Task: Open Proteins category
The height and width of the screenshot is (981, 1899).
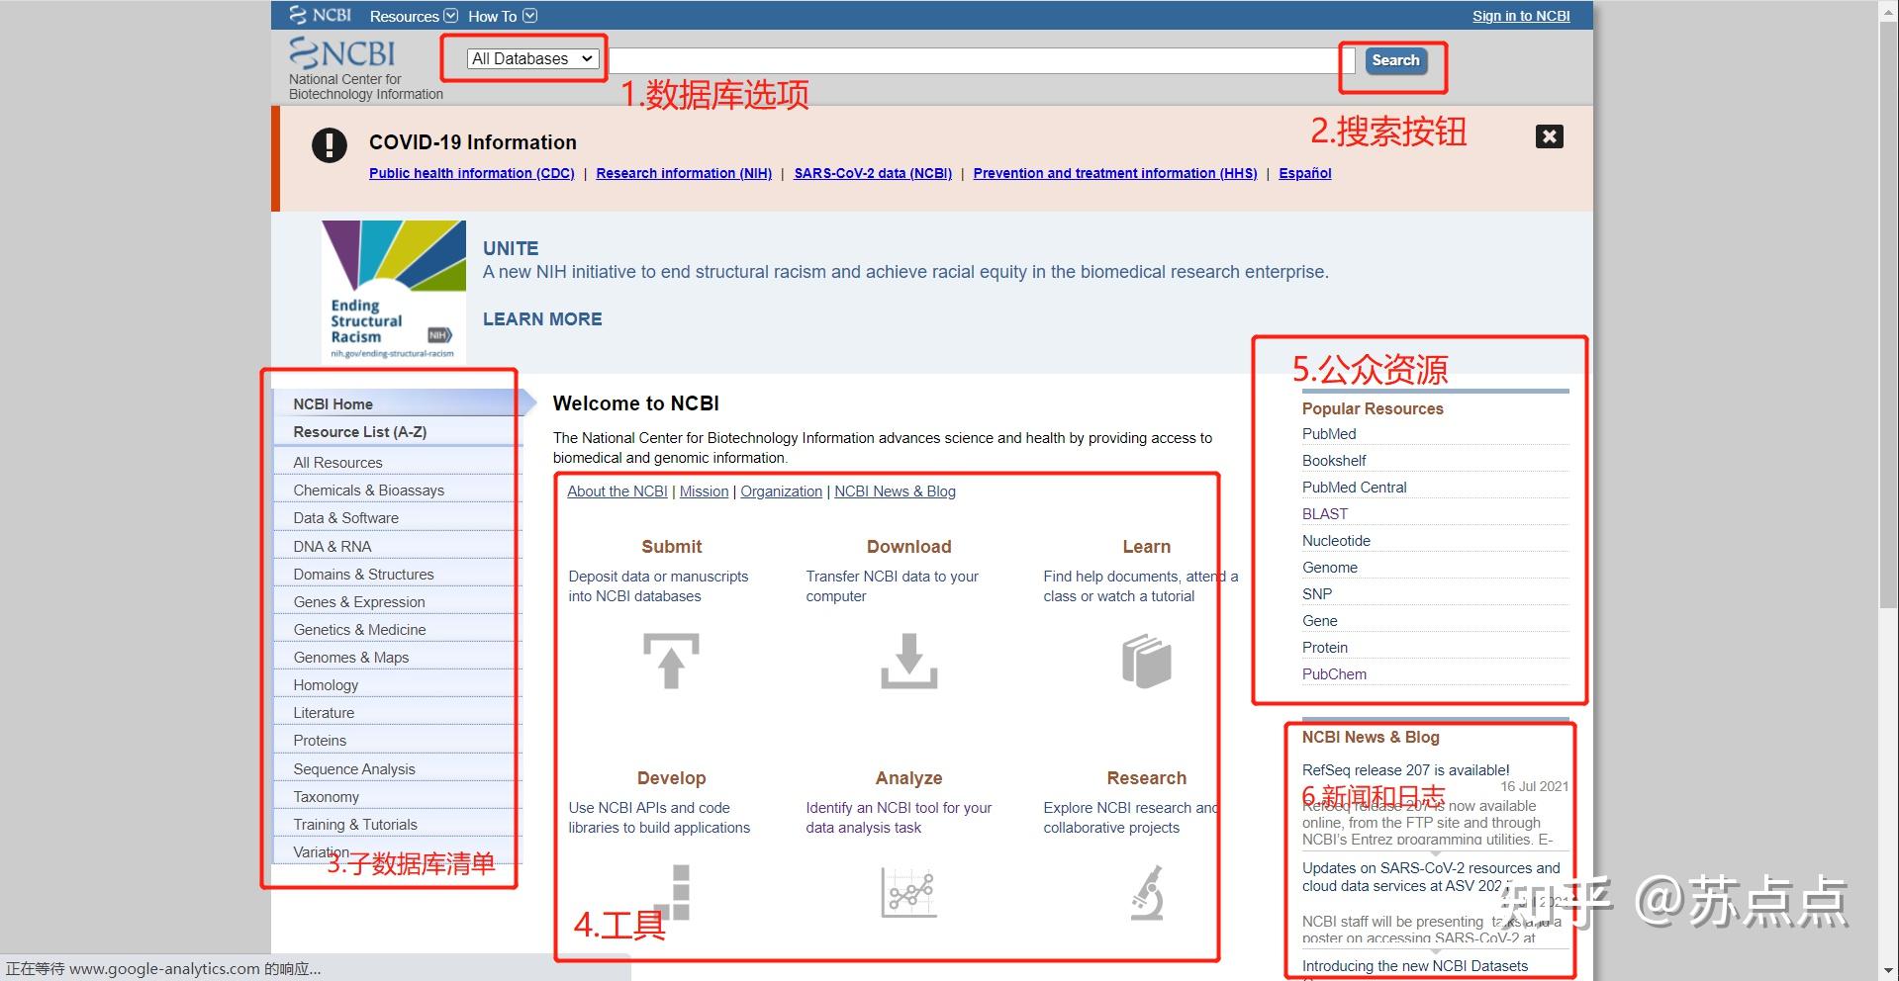Action: [396, 740]
